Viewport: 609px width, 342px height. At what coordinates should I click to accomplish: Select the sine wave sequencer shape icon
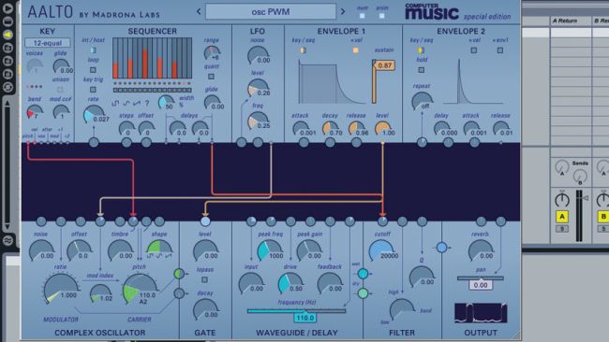click(x=126, y=104)
